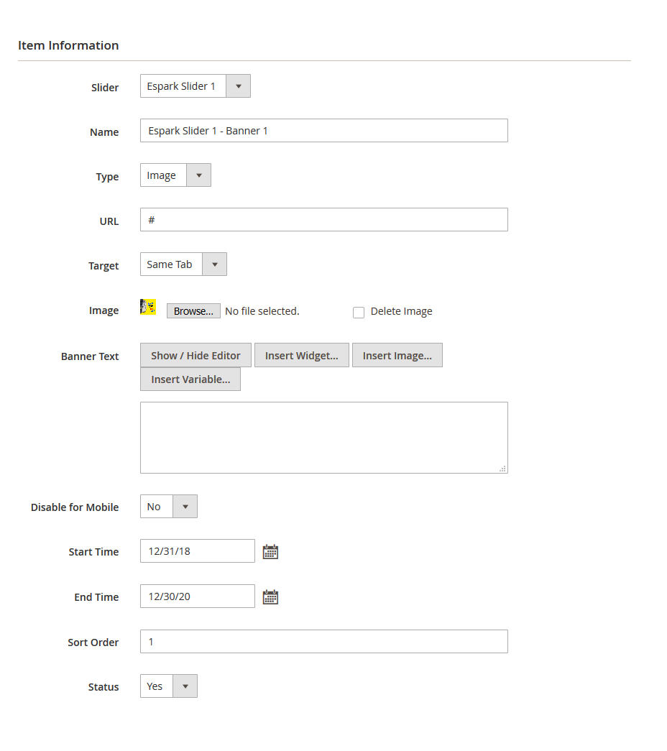Screen dimensions: 667x751
Task: Open the Start Time calendar picker
Action: [270, 552]
